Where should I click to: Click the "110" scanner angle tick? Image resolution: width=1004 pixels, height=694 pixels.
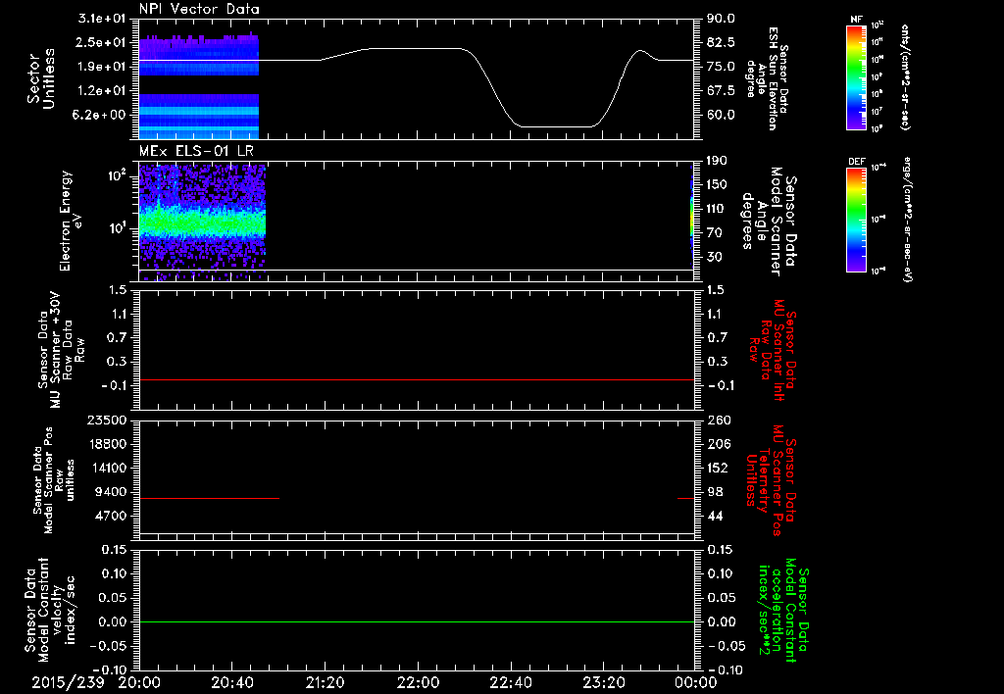coord(717,209)
